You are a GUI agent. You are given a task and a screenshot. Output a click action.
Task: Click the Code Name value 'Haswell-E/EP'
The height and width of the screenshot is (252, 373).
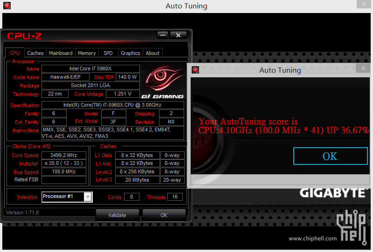[65, 77]
